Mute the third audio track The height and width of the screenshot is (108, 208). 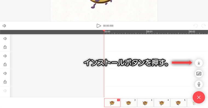click(5, 73)
